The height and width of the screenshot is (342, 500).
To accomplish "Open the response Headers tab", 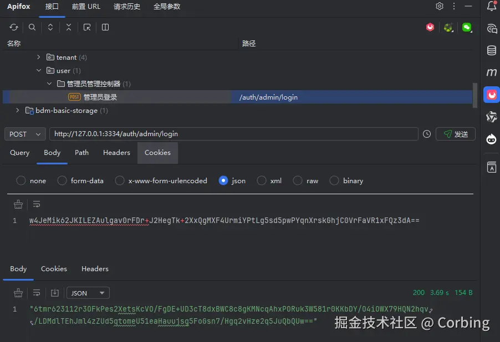I will pos(95,269).
